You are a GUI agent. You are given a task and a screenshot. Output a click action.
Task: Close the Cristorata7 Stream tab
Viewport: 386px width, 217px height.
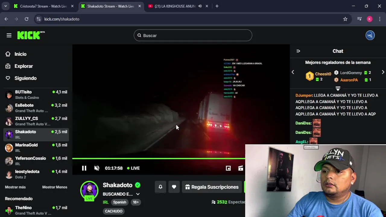[72, 6]
